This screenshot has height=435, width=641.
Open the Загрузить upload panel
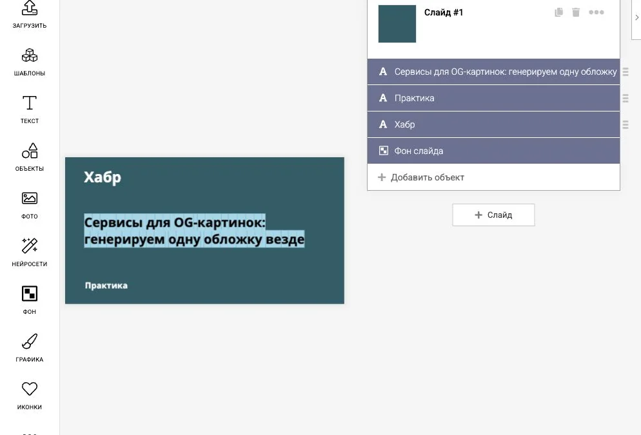point(30,15)
